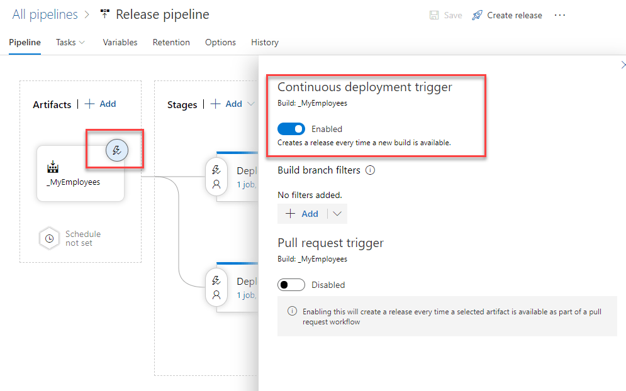626x391 pixels.
Task: Click the Schedule not set clock icon
Action: tap(49, 239)
